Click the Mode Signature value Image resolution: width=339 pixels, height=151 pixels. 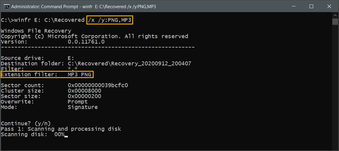coord(83,107)
